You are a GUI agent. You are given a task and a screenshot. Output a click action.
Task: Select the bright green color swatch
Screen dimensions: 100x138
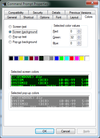click(62, 58)
